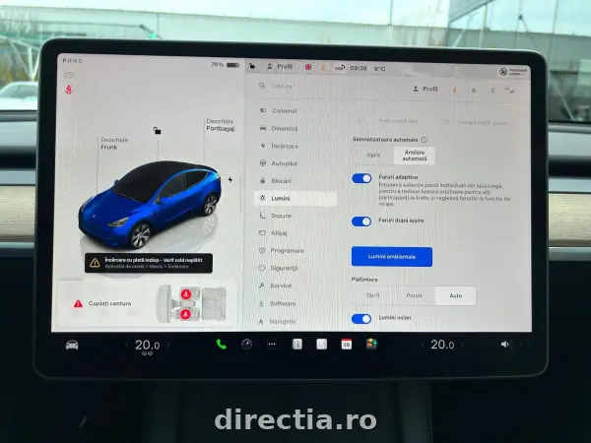Tap Deschide Frunk

click(114, 144)
